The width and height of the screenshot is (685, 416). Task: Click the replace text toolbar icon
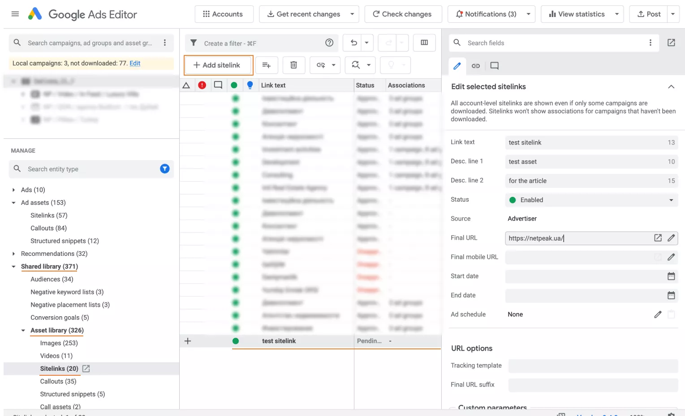click(356, 65)
